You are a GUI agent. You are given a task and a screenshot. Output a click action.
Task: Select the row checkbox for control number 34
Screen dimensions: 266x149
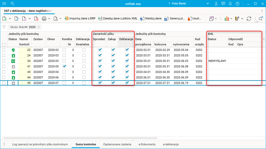click(4, 61)
